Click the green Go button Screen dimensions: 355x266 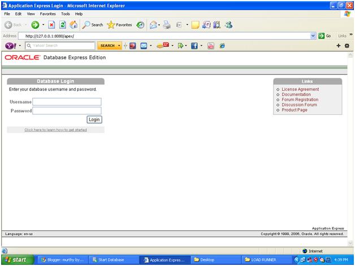pos(324,36)
